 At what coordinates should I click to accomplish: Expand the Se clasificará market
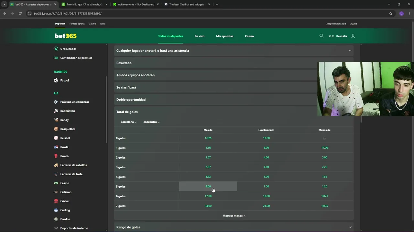[234, 87]
